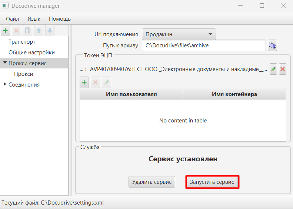Click the Сервис установлен status text
Screen dimensions: 293x209
coord(183,159)
